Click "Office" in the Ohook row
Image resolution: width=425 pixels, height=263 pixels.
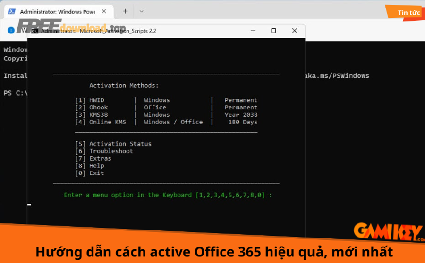tap(155, 107)
